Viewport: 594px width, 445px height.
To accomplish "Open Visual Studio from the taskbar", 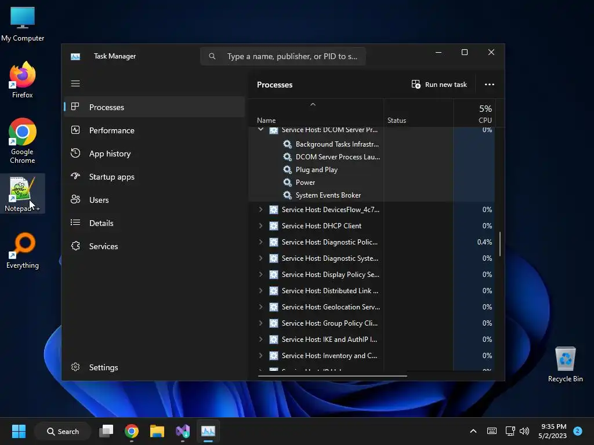I will (183, 431).
